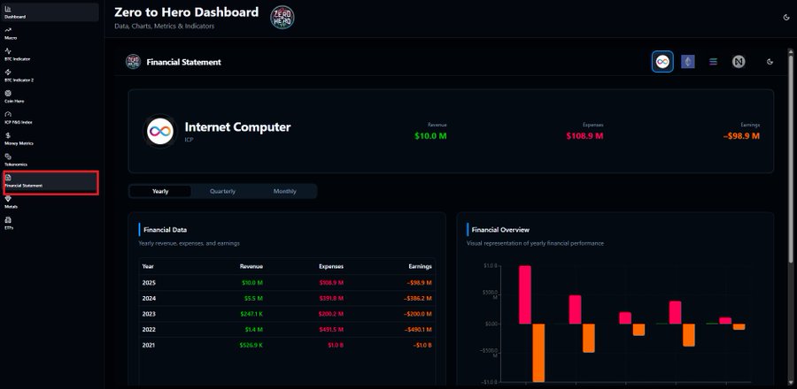Select Internet Computer coin icon button

[662, 62]
